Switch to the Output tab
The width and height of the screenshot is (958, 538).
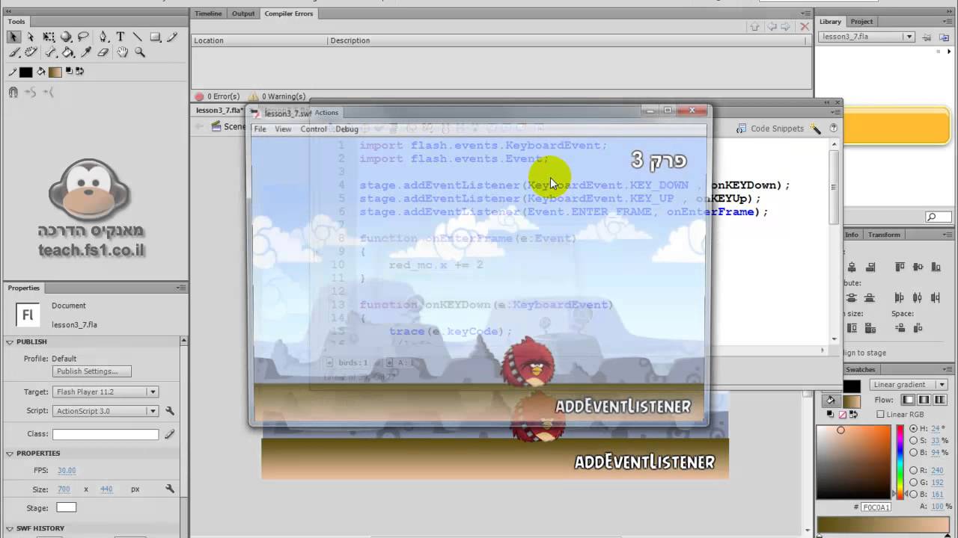[x=243, y=13]
